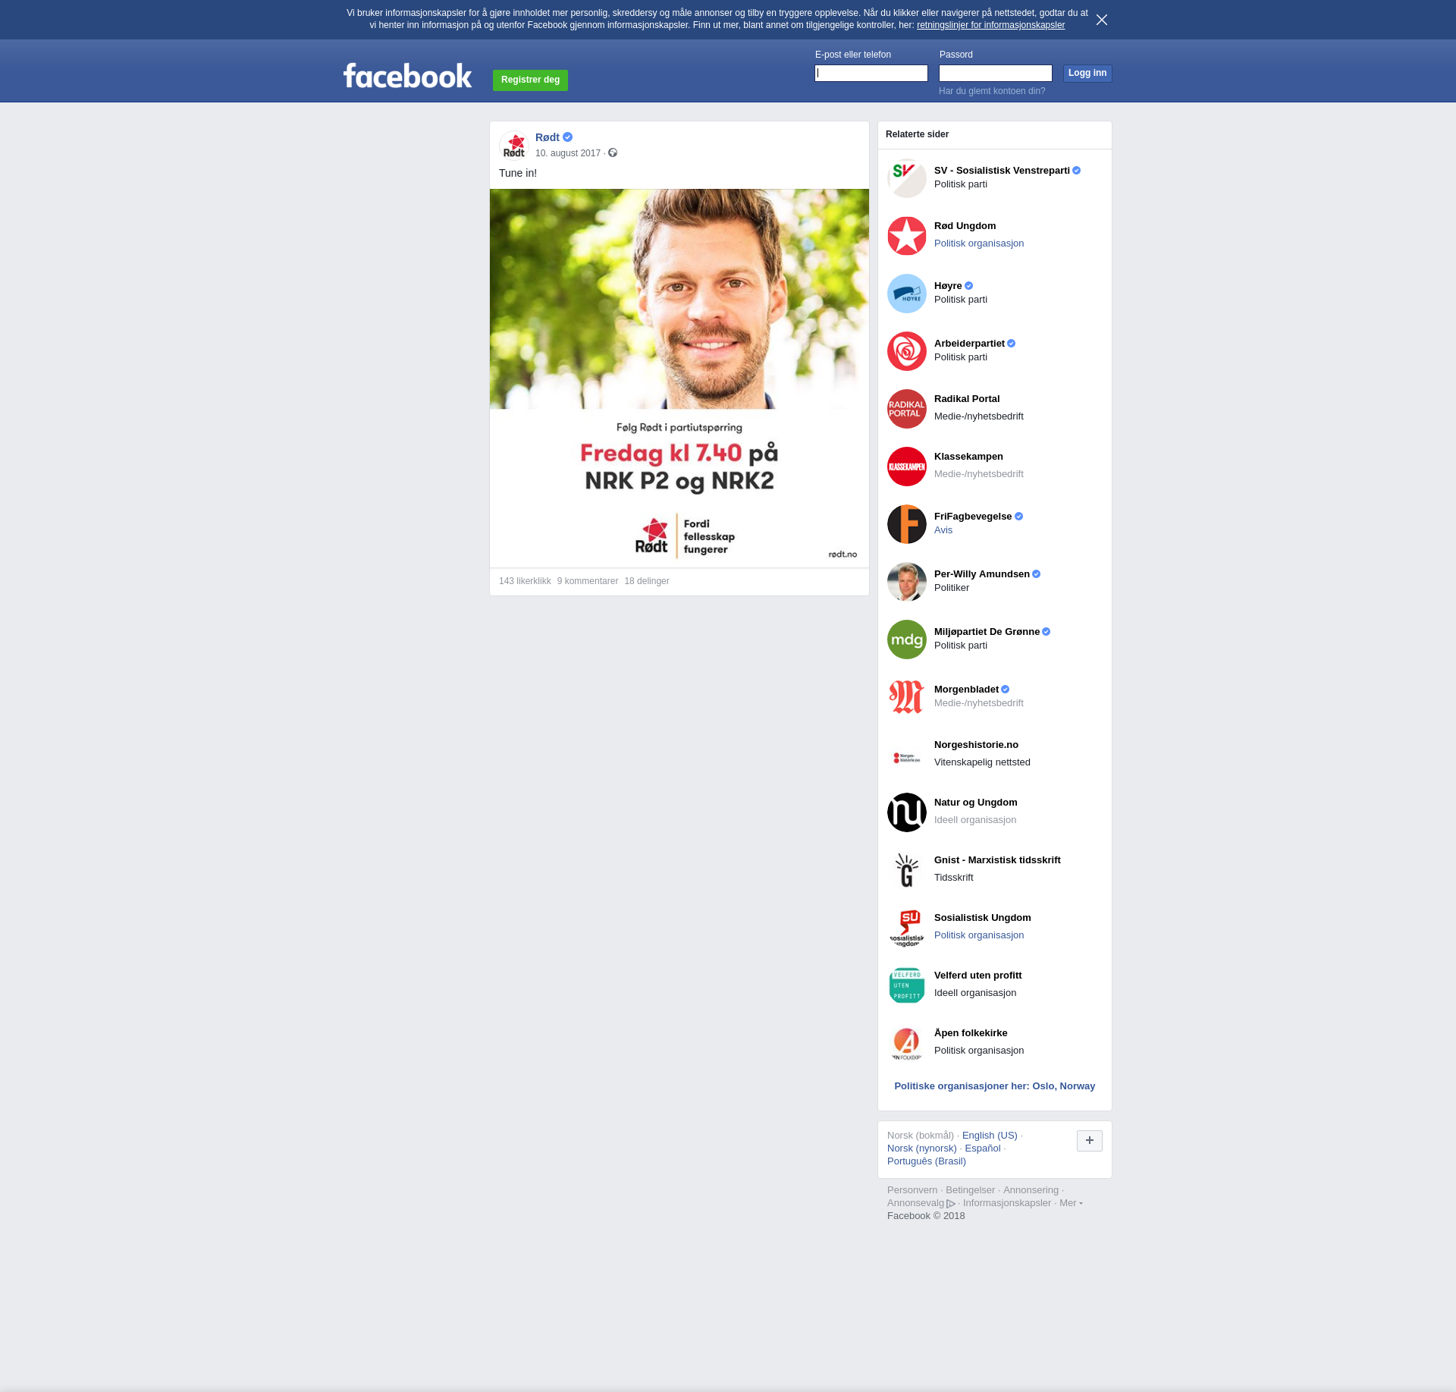1456x1392 pixels.
Task: Open the forgotten account link
Action: [992, 91]
